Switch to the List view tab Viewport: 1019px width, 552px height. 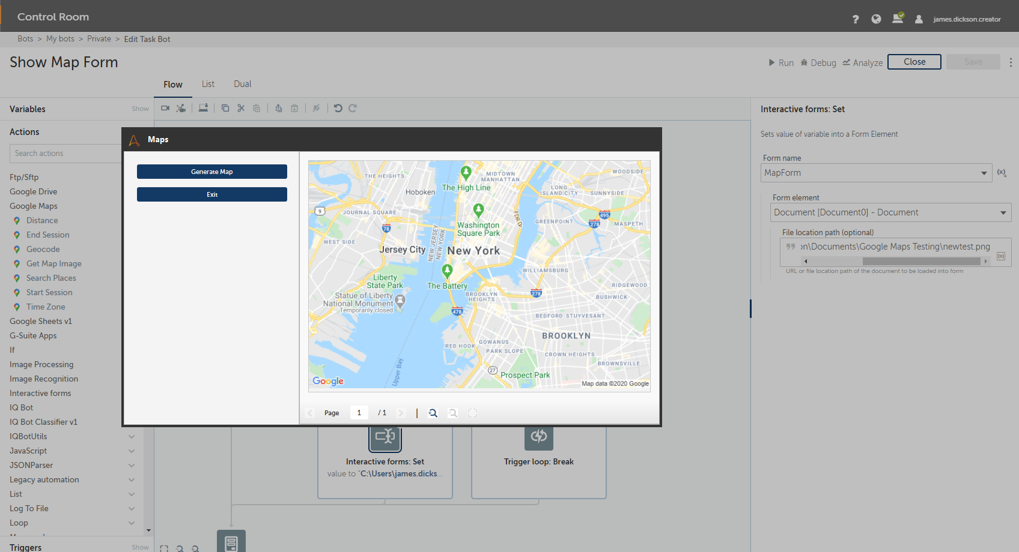tap(208, 84)
